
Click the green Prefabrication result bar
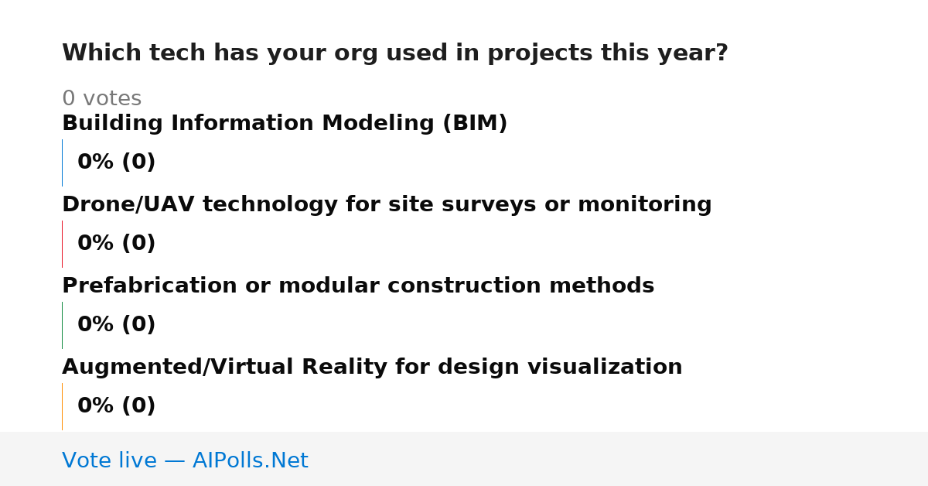pyautogui.click(x=62, y=325)
